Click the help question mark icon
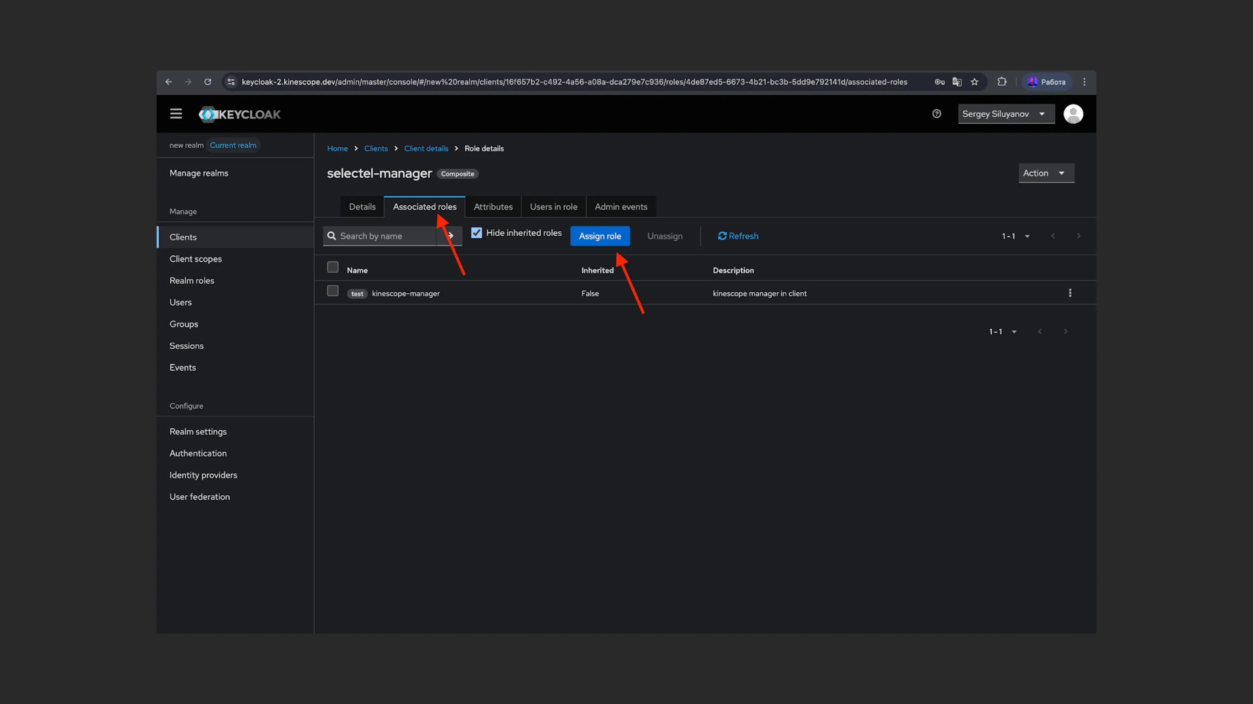This screenshot has height=704, width=1253. pos(936,114)
